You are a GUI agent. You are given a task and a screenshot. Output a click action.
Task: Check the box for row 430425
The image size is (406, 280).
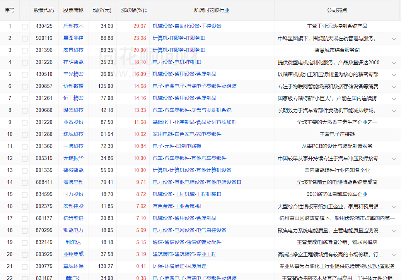[25, 27]
